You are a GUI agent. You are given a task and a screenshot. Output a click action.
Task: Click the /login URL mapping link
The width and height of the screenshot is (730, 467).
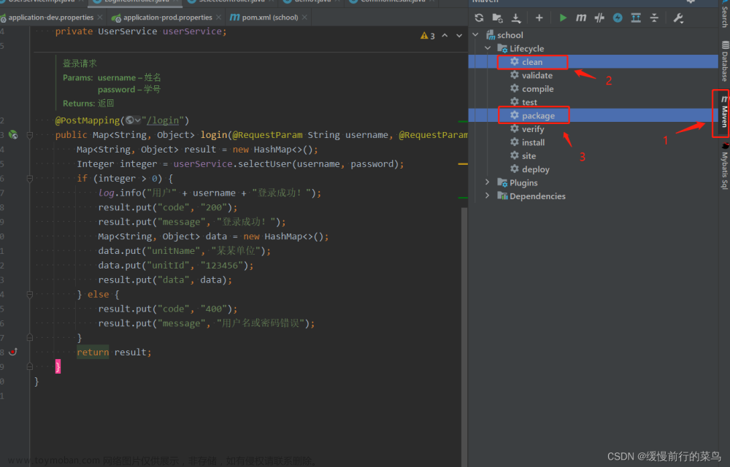pos(163,121)
